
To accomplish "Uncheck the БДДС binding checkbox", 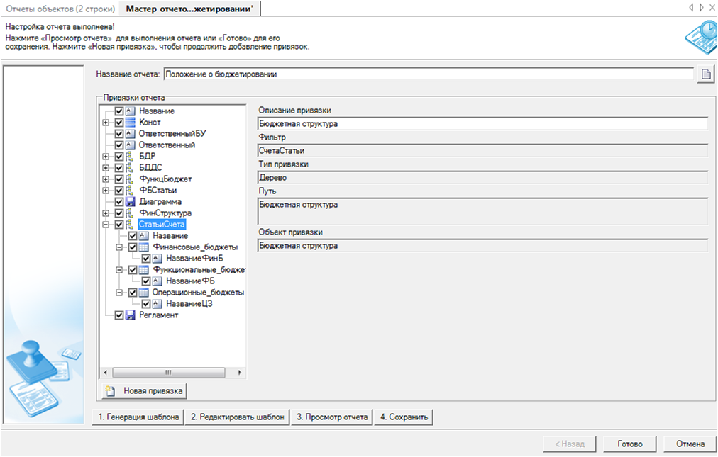I will 118,168.
